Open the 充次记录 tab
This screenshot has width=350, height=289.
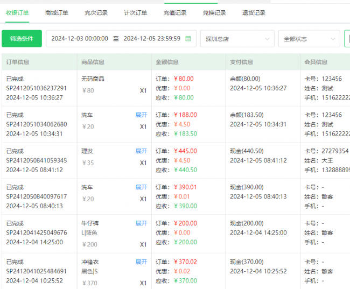pos(96,13)
